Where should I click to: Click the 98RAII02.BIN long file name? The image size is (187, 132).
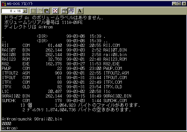click(117, 96)
